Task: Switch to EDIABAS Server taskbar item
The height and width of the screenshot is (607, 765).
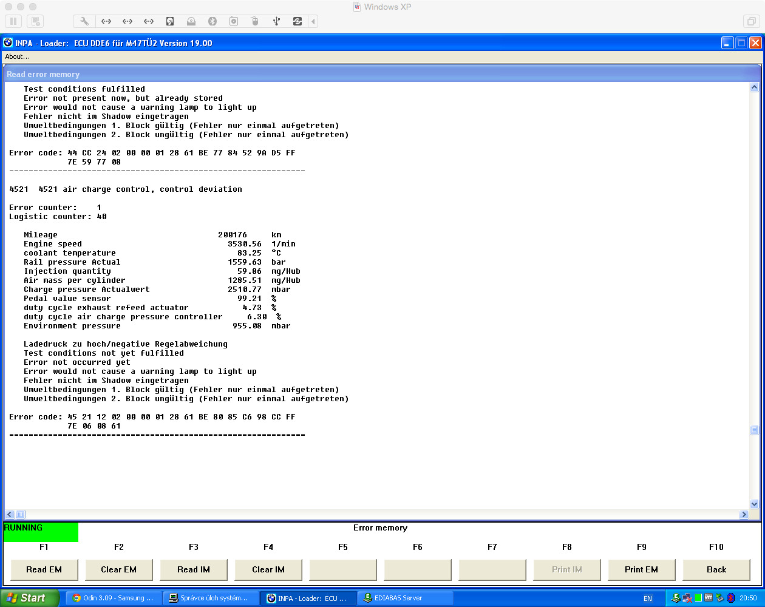Action: click(x=404, y=598)
